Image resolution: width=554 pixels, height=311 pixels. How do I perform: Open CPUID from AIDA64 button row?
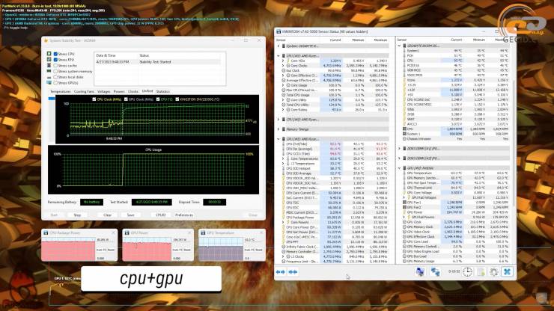coord(160,215)
